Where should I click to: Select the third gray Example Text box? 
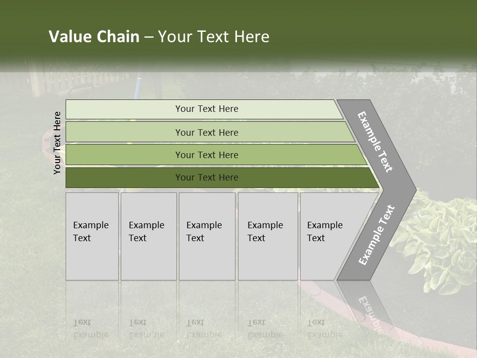207,236
